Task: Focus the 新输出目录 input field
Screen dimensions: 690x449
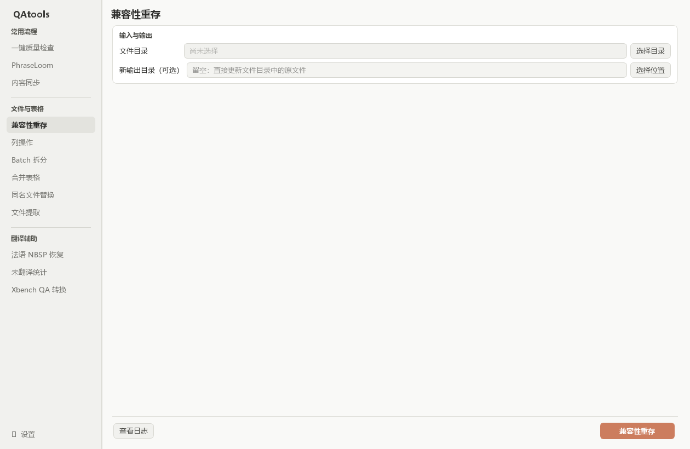Action: pyautogui.click(x=406, y=70)
